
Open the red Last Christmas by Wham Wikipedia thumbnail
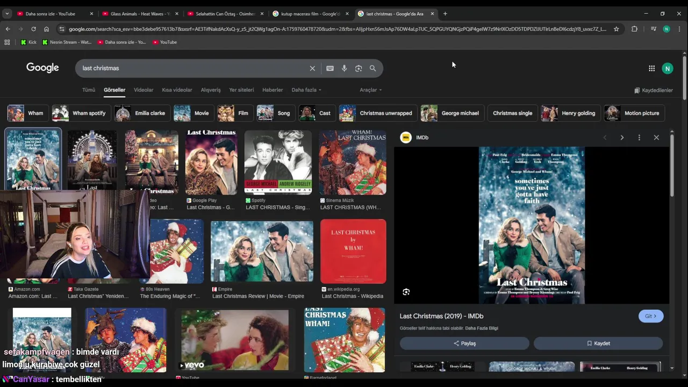tap(353, 251)
